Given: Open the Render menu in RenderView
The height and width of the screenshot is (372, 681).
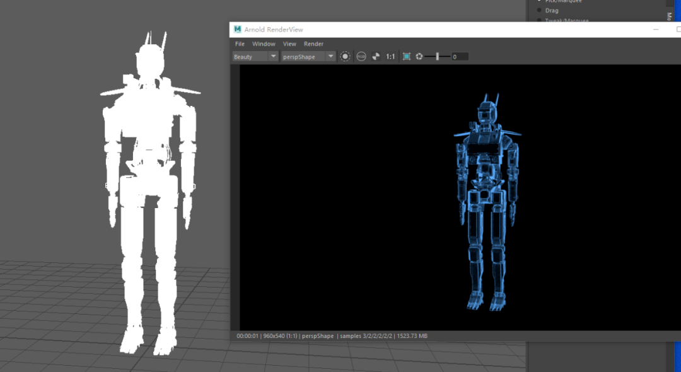Looking at the screenshot, I should 313,44.
